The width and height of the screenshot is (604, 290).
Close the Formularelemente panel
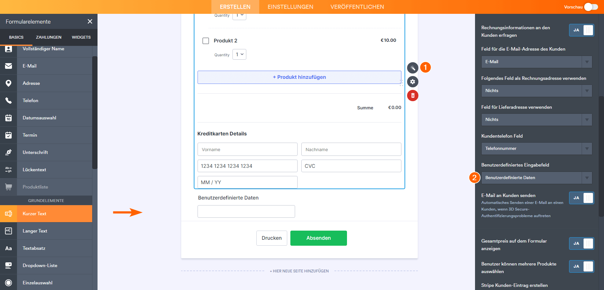(x=90, y=21)
